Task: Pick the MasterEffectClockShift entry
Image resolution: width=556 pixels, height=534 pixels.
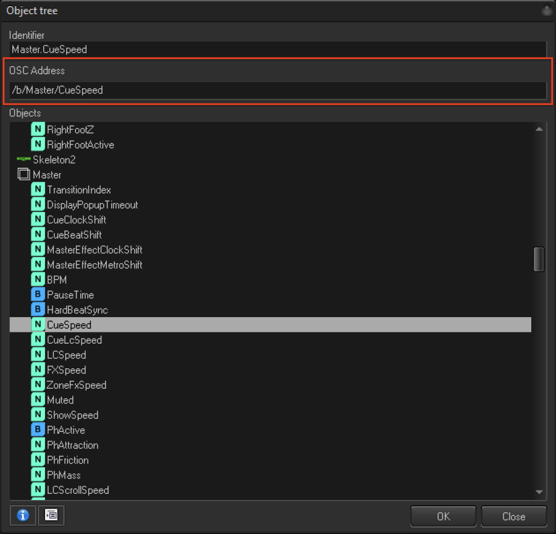Action: 95,250
